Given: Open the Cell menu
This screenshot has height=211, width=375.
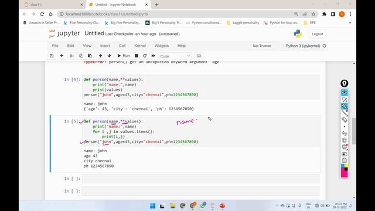Looking at the screenshot, I should [122, 46].
